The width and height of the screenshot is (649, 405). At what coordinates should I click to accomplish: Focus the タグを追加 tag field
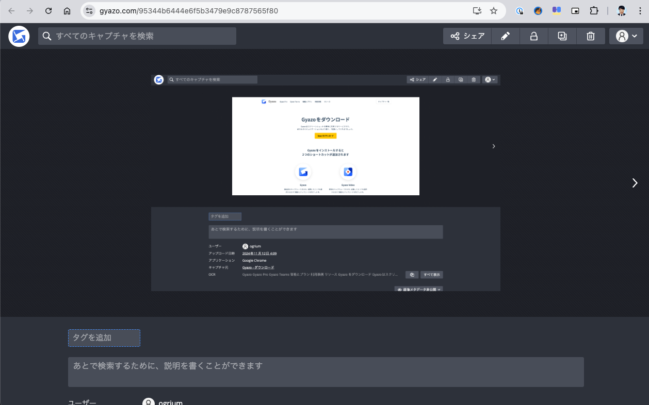[x=104, y=338]
